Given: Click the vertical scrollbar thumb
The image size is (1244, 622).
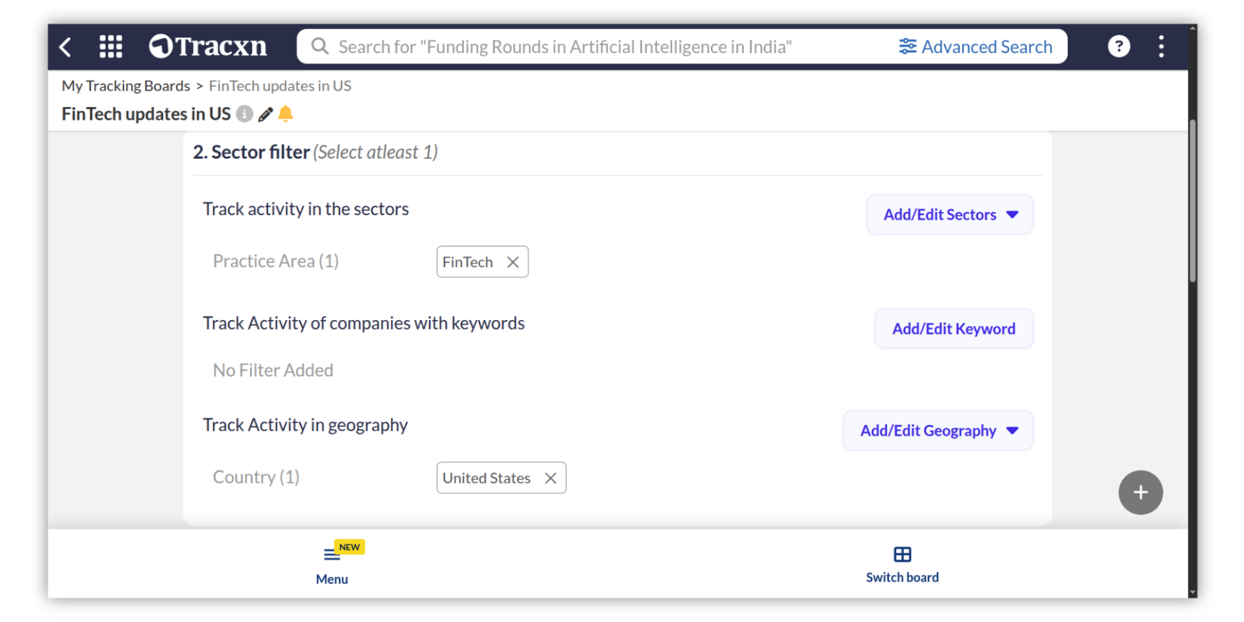Looking at the screenshot, I should point(1192,201).
